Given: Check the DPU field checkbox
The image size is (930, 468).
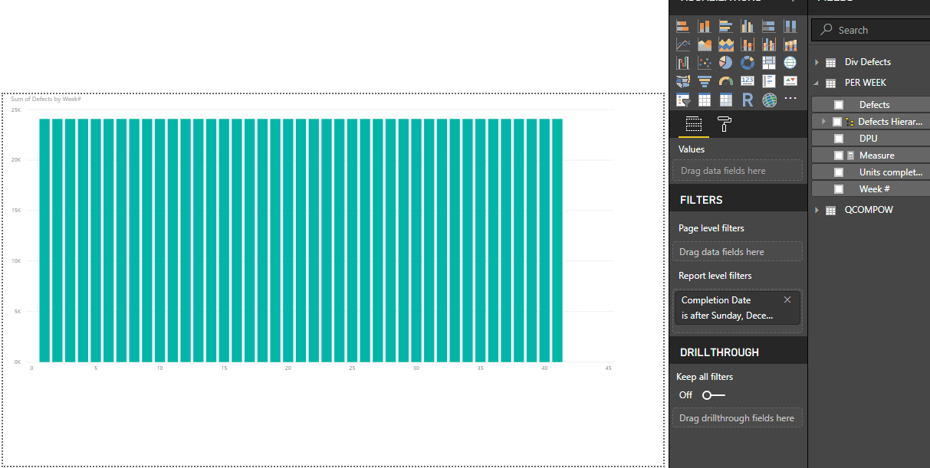Looking at the screenshot, I should coord(839,139).
